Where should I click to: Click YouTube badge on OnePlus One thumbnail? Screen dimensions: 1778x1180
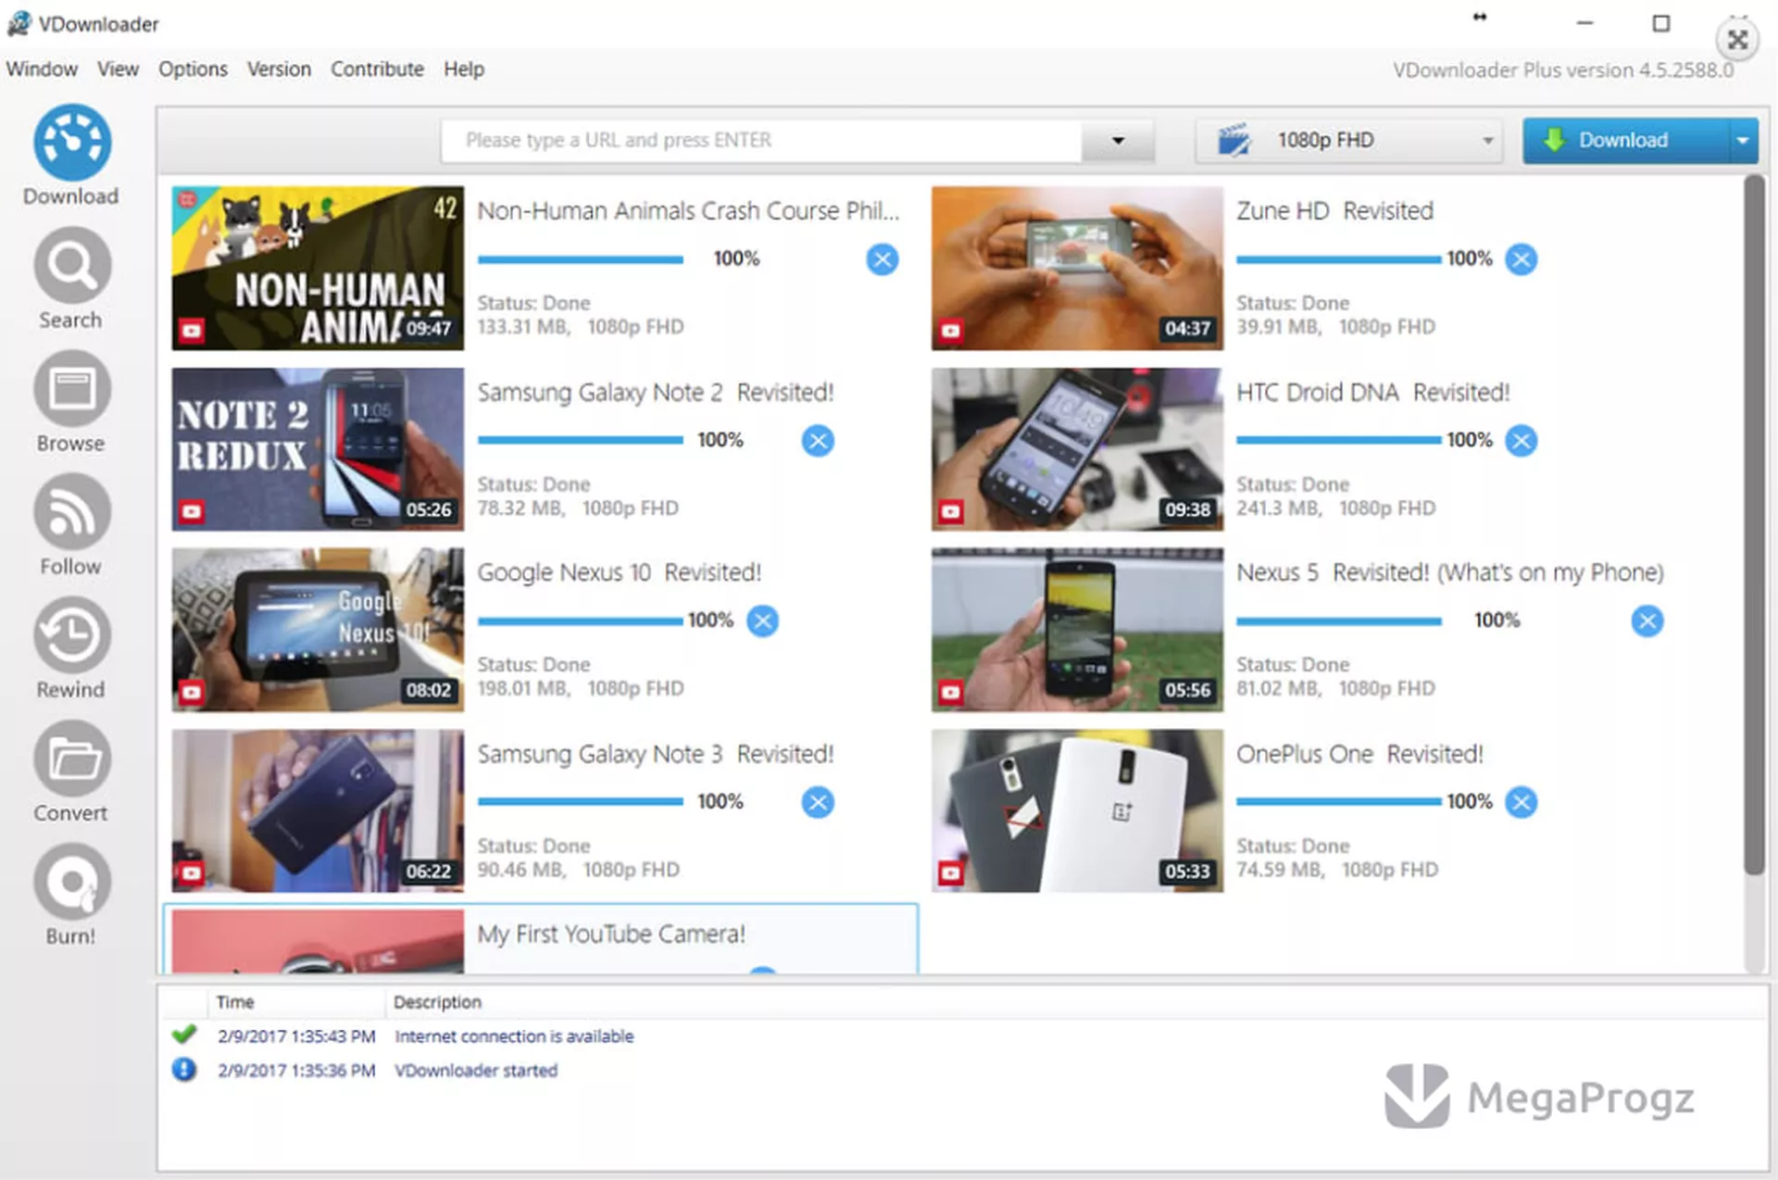click(951, 872)
